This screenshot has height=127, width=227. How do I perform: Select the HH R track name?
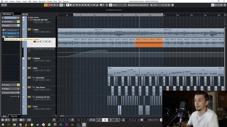point(35,107)
